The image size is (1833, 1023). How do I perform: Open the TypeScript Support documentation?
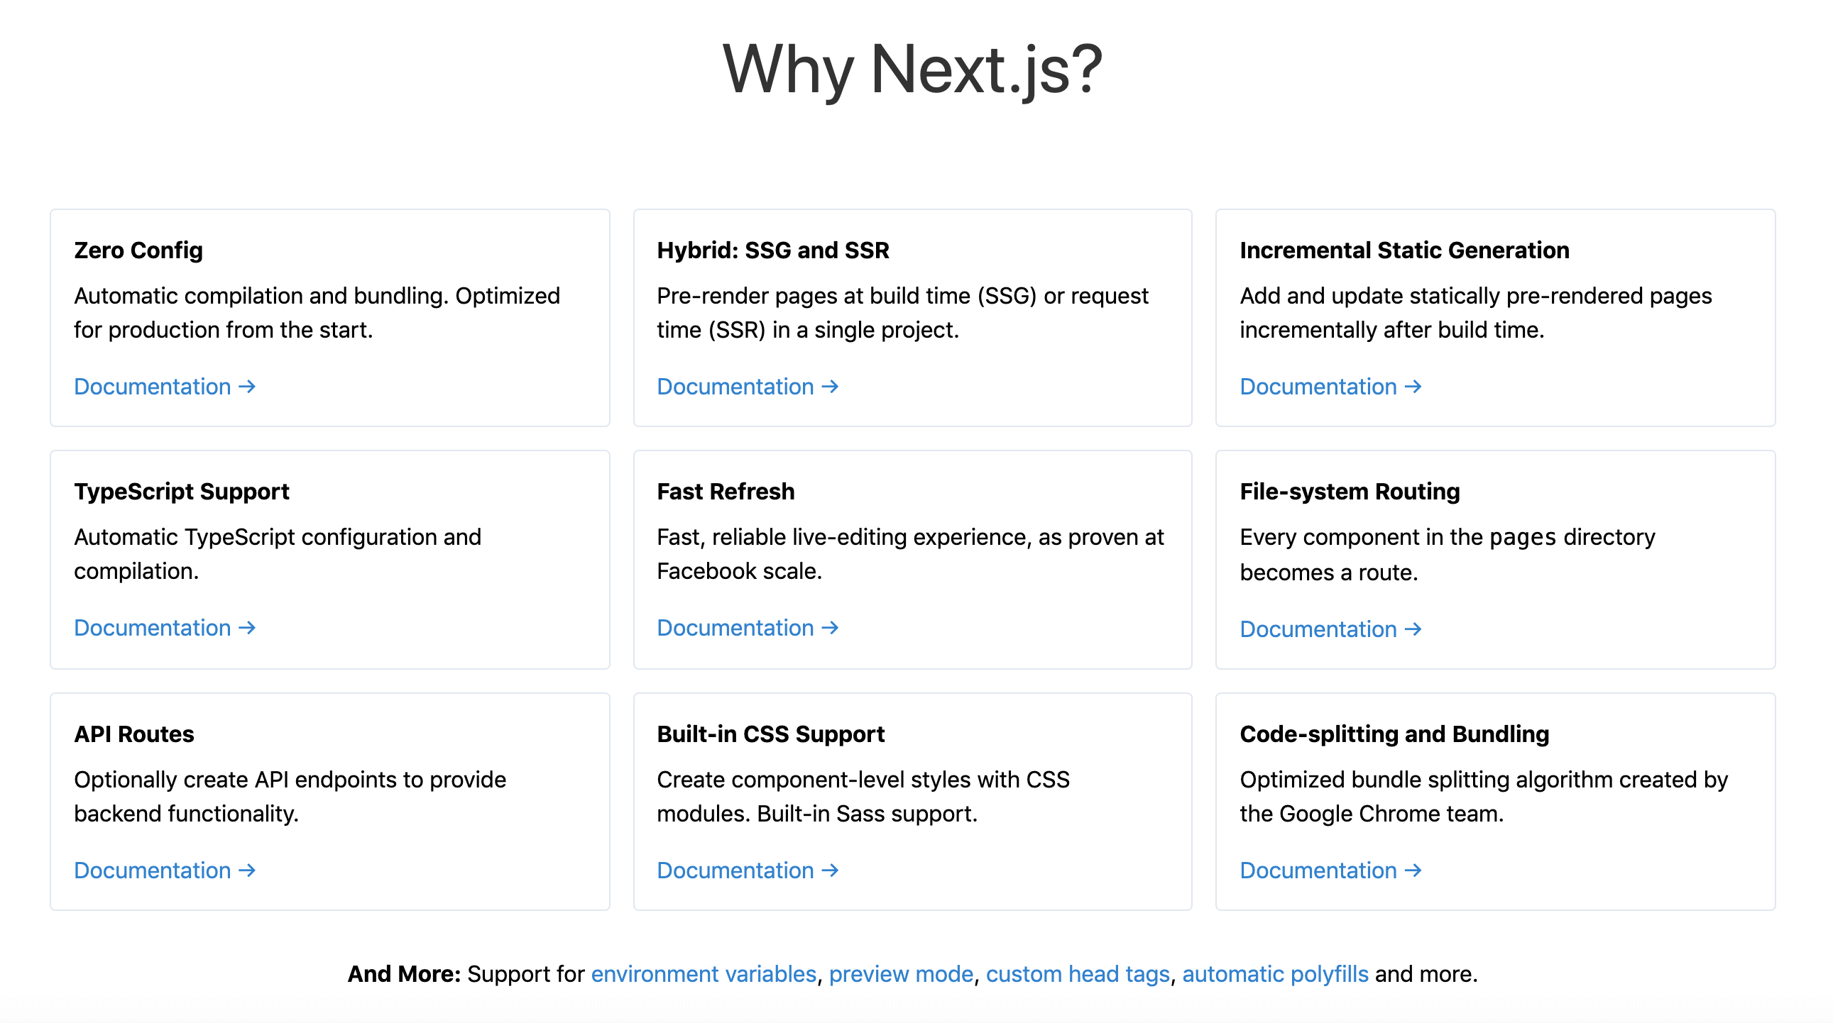[x=152, y=629]
